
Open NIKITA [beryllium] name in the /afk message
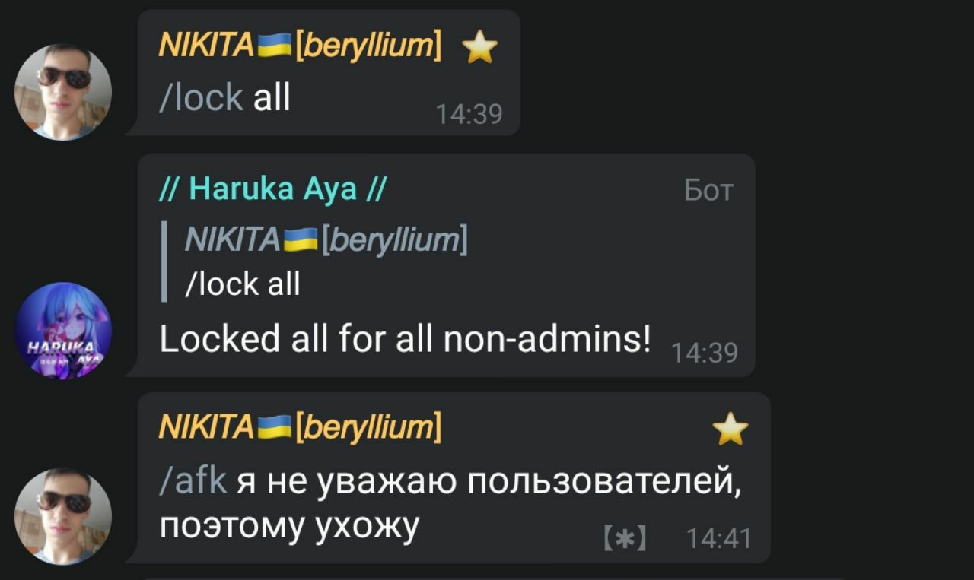pyautogui.click(x=300, y=428)
